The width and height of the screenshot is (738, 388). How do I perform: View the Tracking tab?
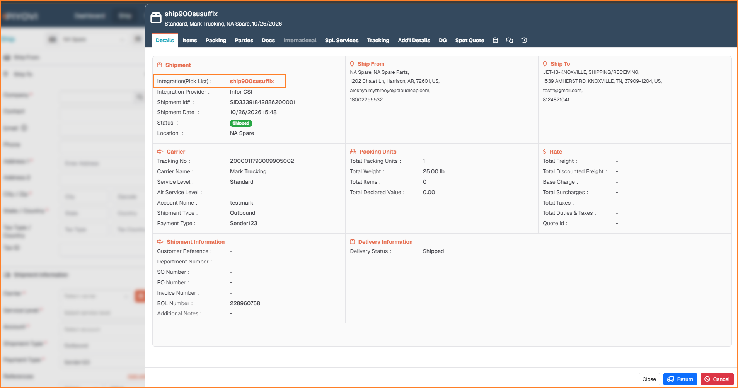tap(378, 40)
